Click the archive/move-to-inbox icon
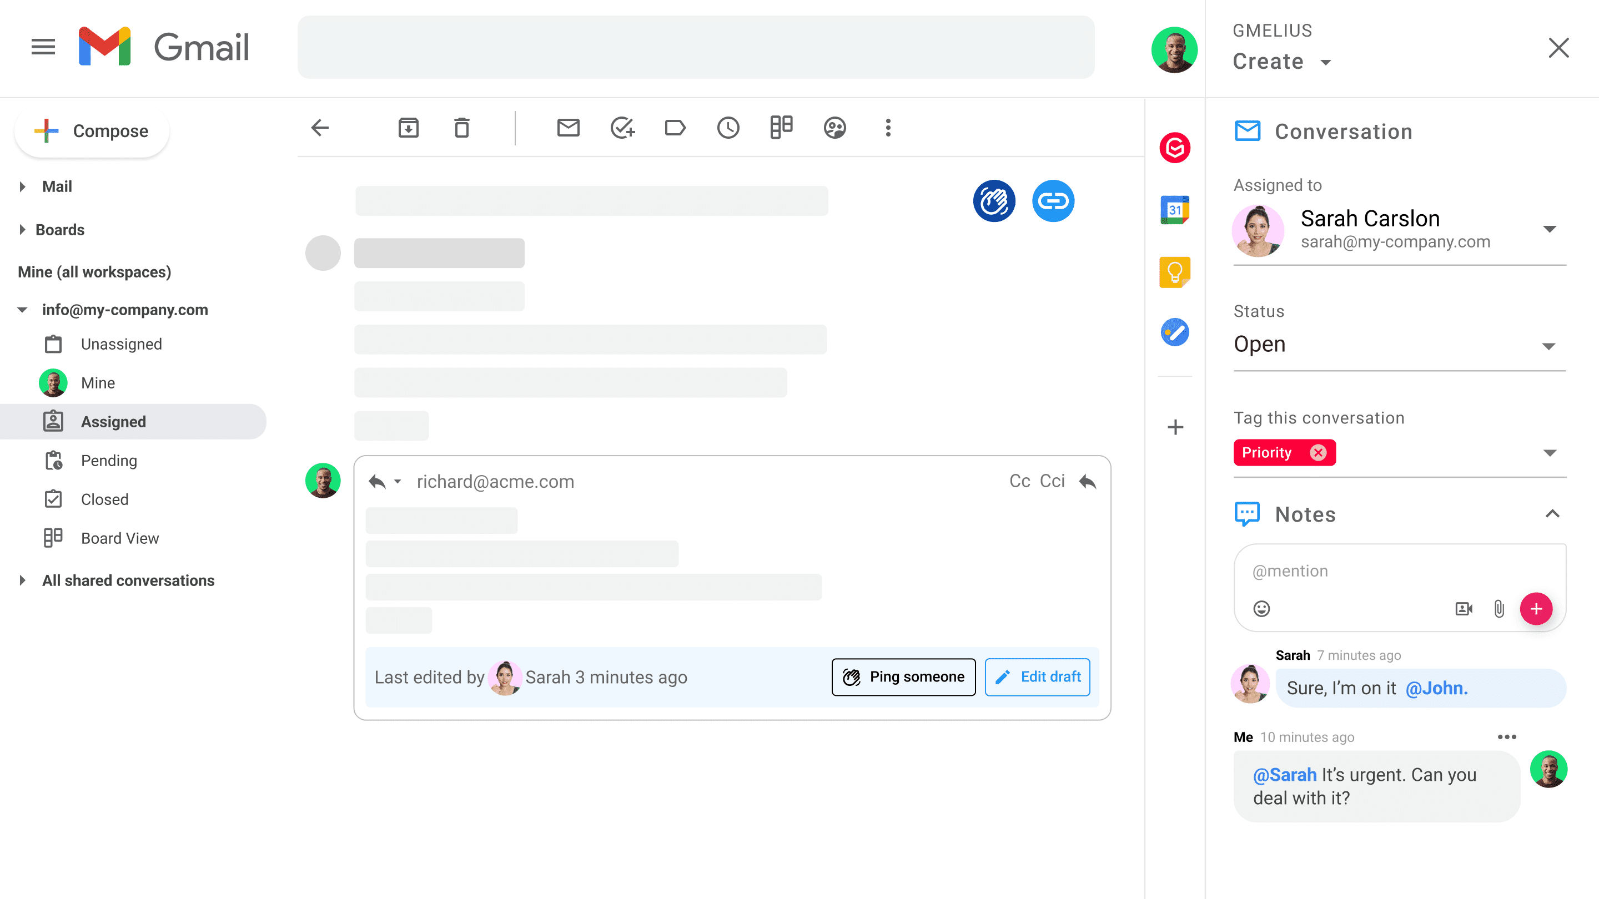 click(409, 127)
